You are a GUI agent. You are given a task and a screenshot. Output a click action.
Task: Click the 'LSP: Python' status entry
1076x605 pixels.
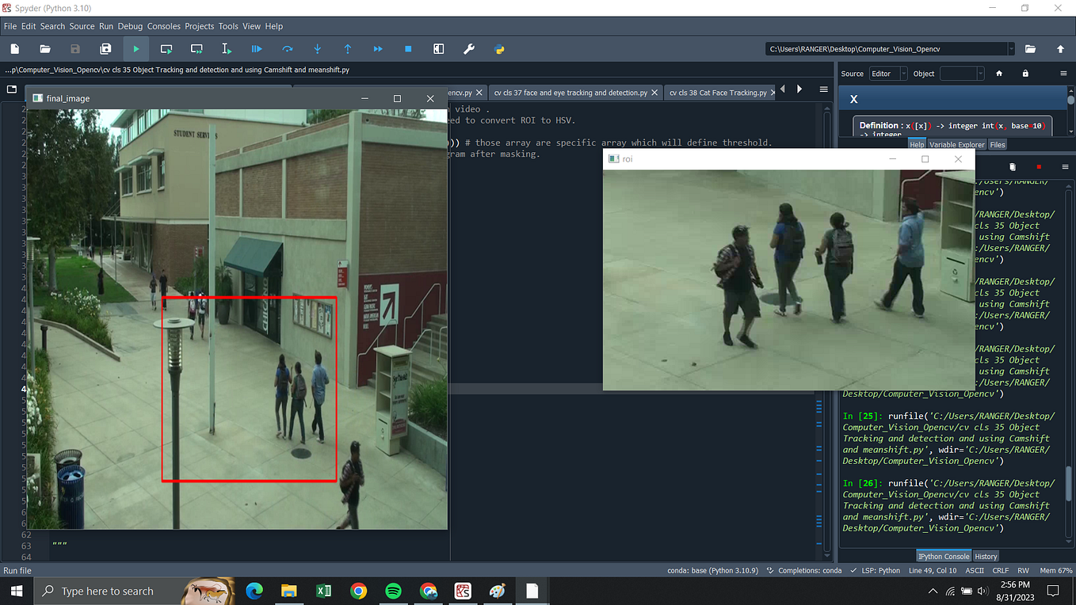coord(875,570)
